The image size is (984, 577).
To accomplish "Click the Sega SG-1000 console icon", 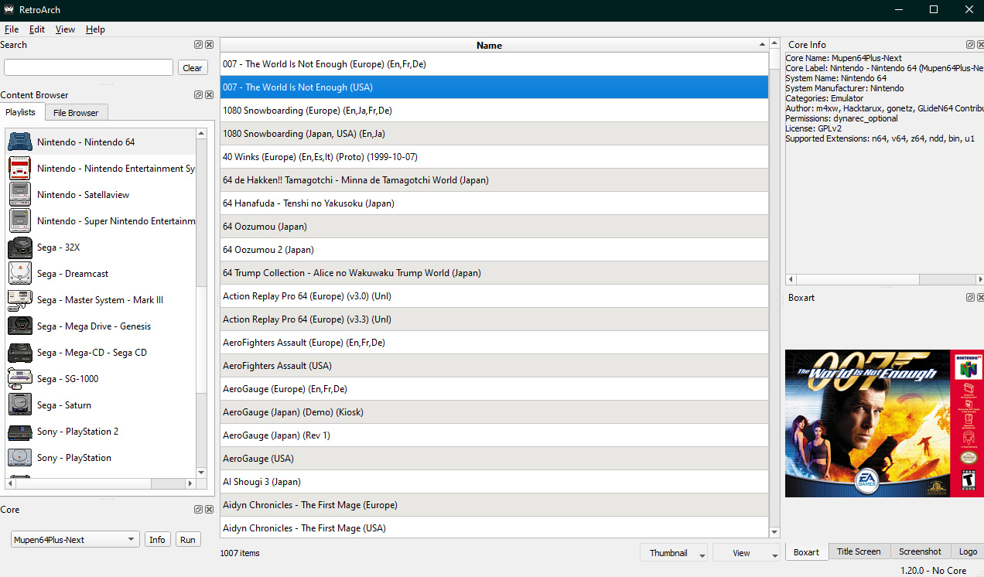I will [x=19, y=379].
